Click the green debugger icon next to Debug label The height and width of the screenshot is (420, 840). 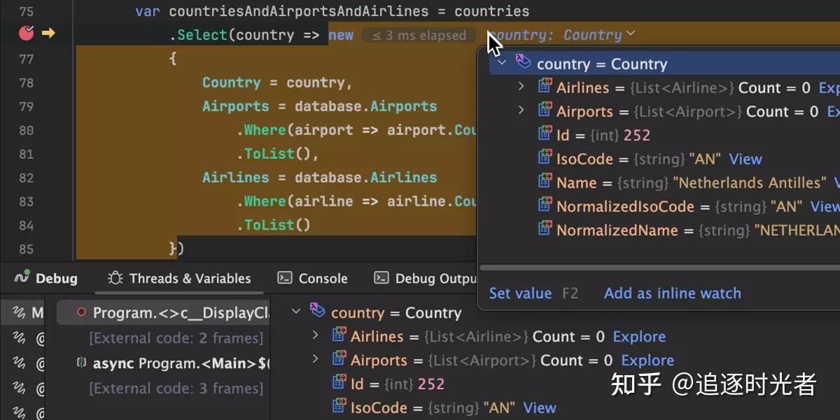tap(21, 278)
